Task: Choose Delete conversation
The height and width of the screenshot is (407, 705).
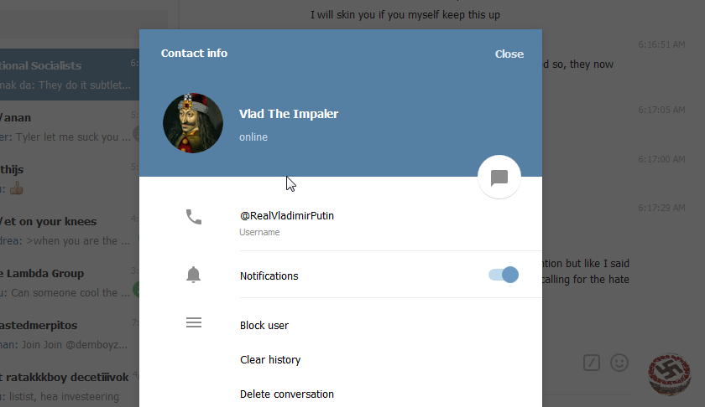Action: click(x=287, y=394)
